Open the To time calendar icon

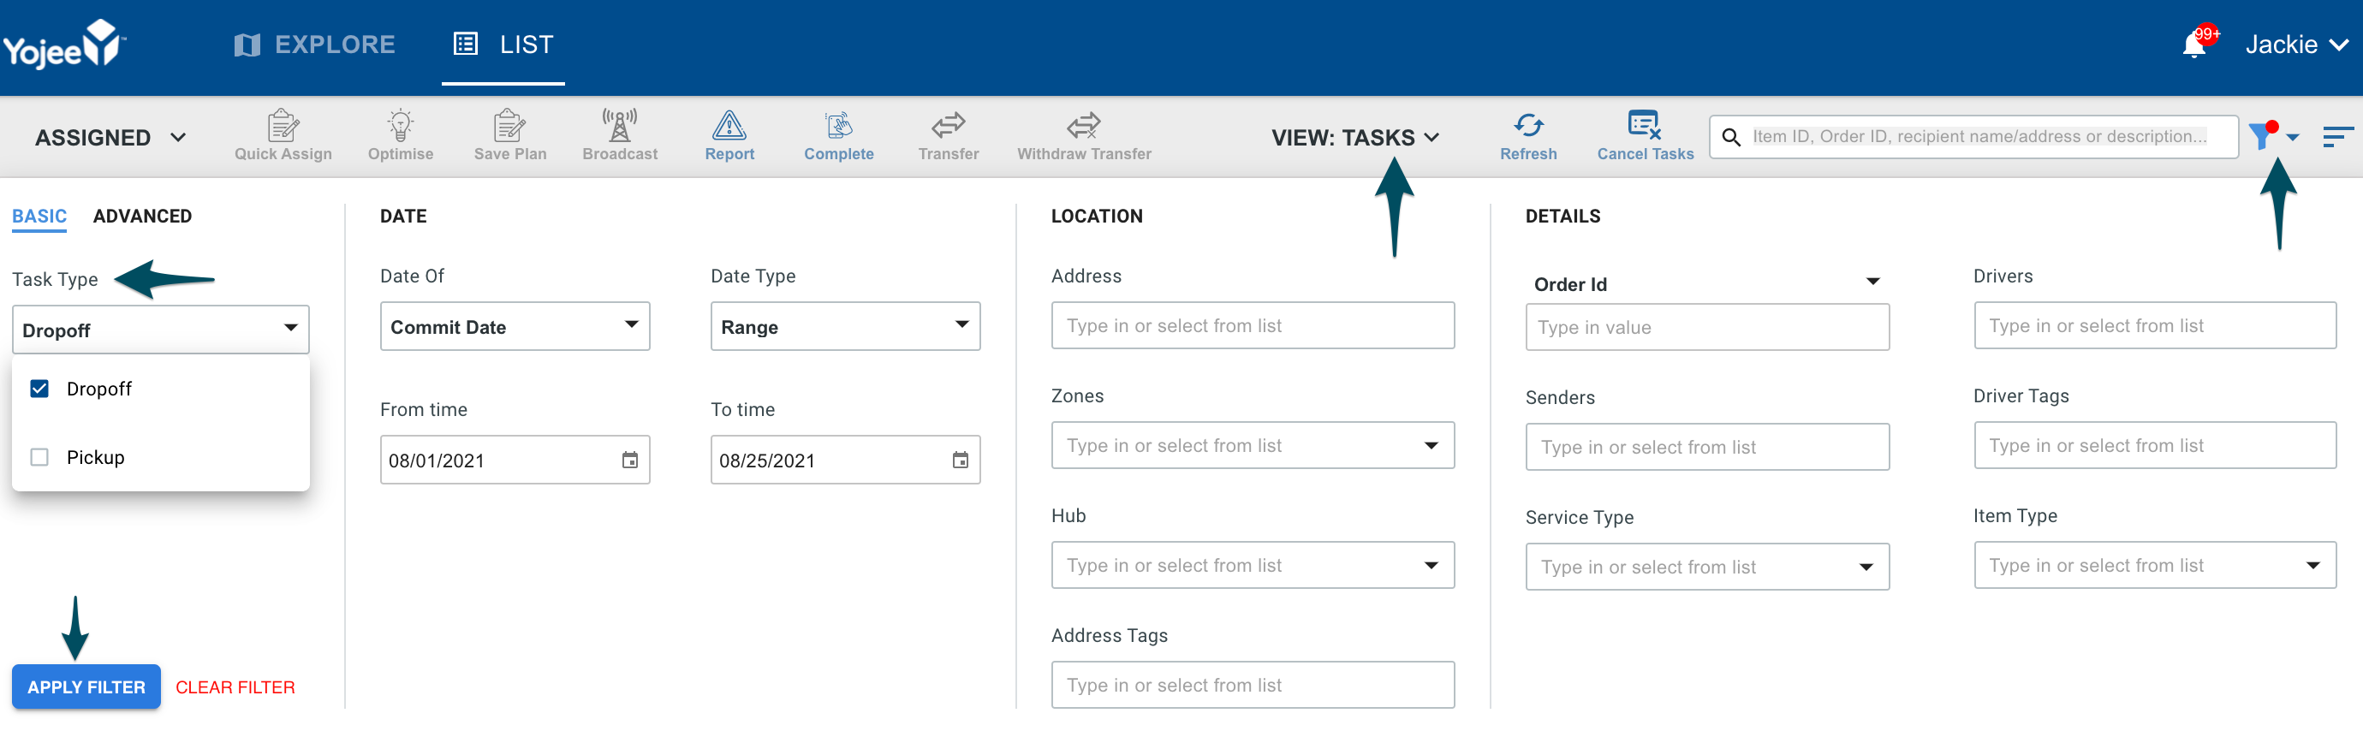961,460
